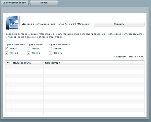Image resolution: width=151 pixels, height=122 pixels.
Task: Open the Документооборот tab
Action: pos(15,3)
